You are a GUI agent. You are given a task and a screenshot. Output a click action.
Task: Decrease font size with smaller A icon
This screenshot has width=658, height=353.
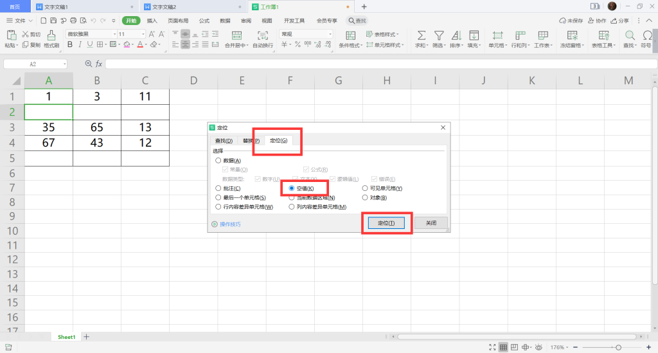[x=161, y=34]
